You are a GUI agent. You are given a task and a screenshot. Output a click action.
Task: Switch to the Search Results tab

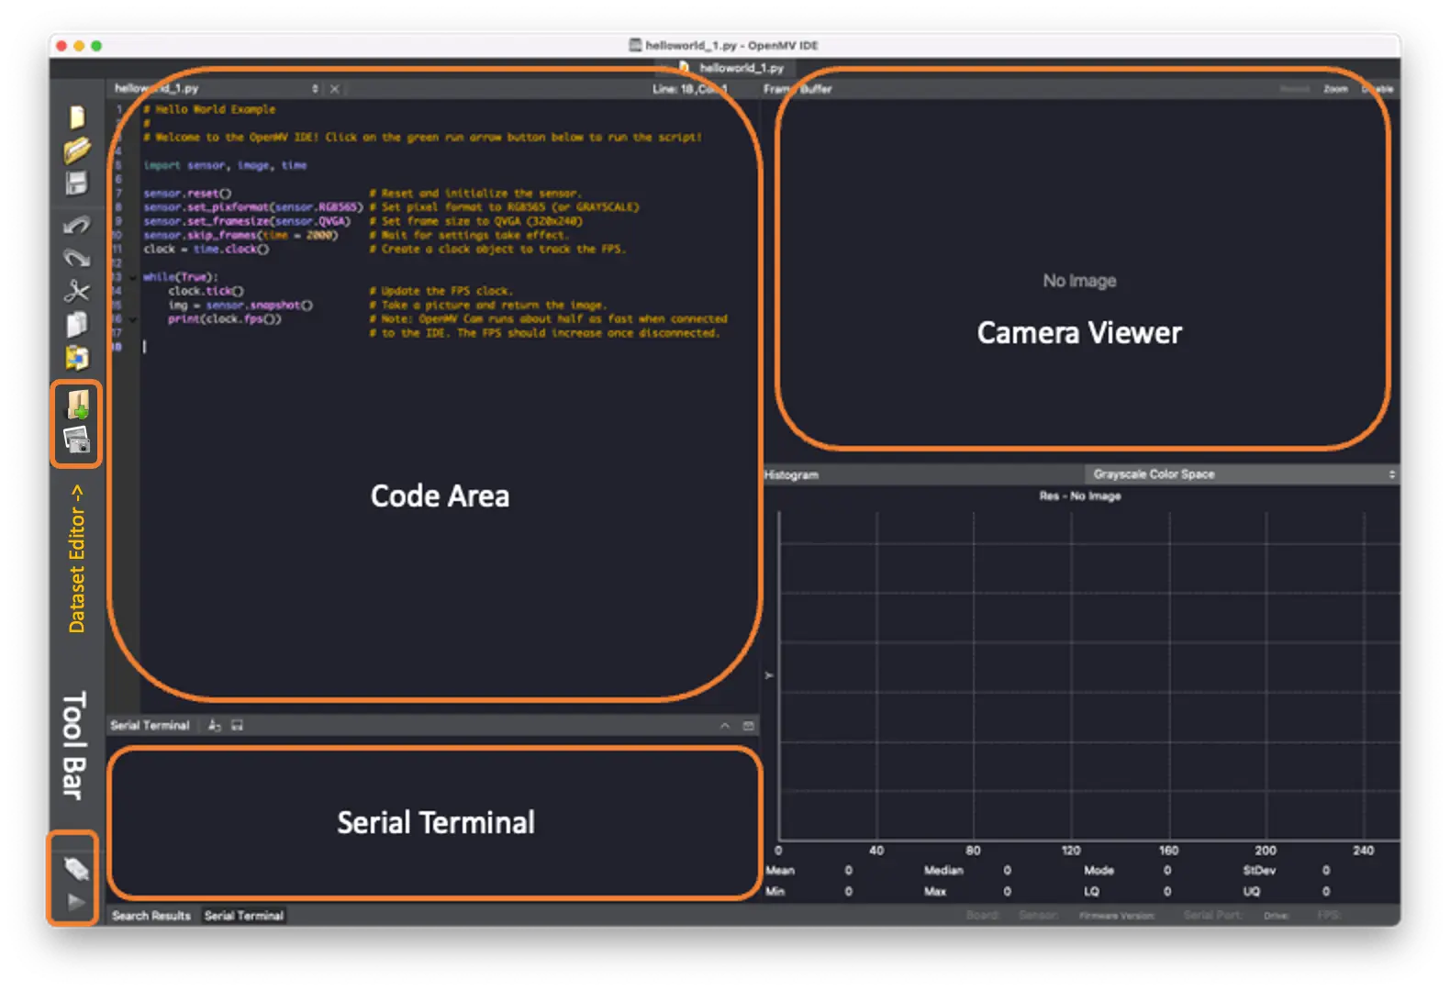(151, 916)
